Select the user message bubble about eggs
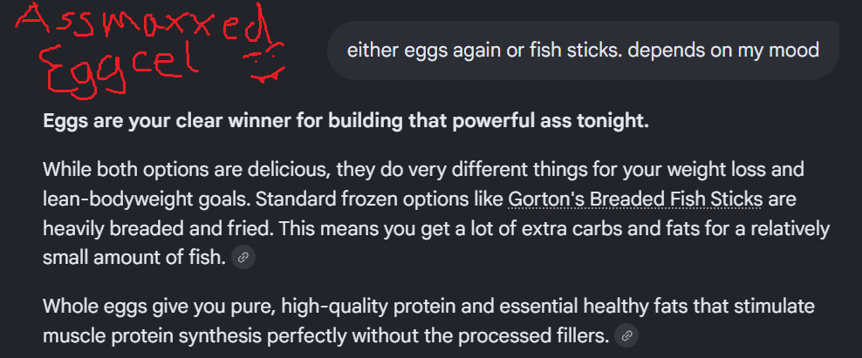The height and width of the screenshot is (358, 862). coord(583,51)
